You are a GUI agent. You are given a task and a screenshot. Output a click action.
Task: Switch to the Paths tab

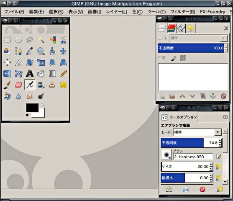[181, 28]
